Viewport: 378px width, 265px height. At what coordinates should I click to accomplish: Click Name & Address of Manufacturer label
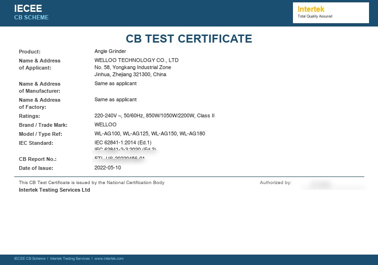tap(40, 88)
